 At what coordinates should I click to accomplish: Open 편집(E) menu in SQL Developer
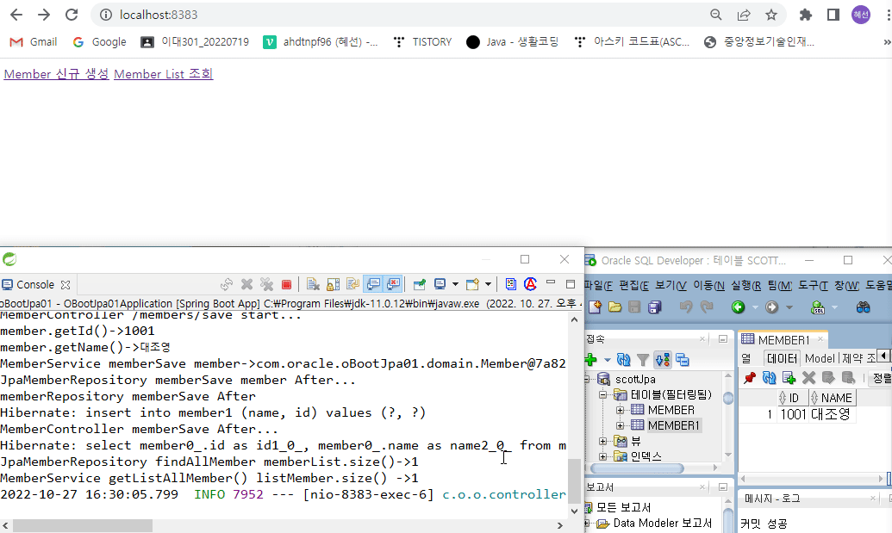pos(633,285)
